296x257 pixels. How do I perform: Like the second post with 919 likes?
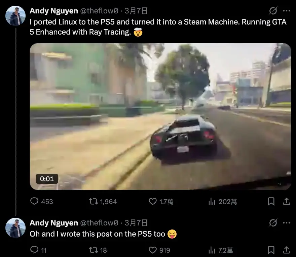click(x=153, y=250)
